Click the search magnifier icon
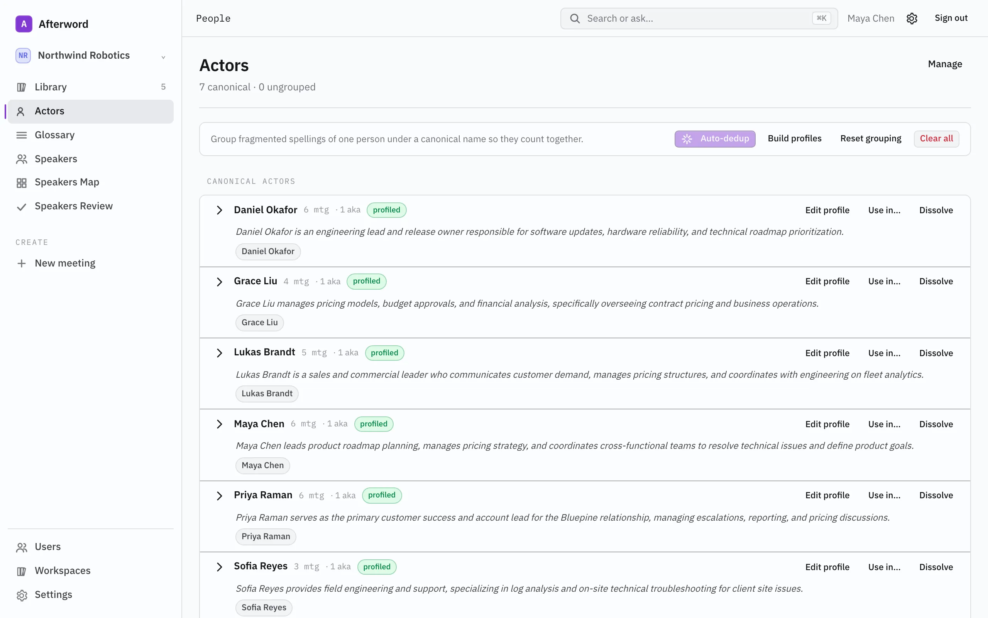This screenshot has height=618, width=988. [575, 19]
